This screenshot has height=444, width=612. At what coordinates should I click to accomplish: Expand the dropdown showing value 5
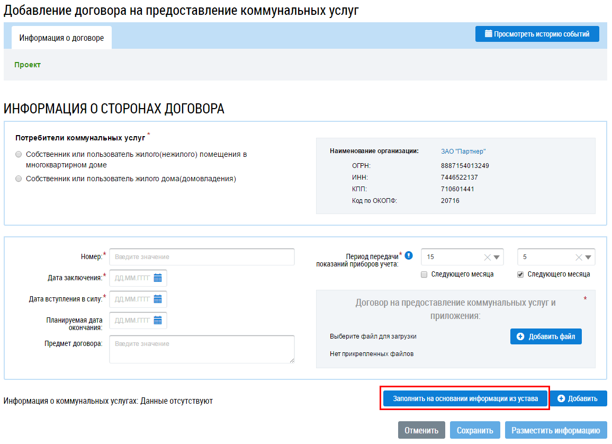tap(588, 257)
